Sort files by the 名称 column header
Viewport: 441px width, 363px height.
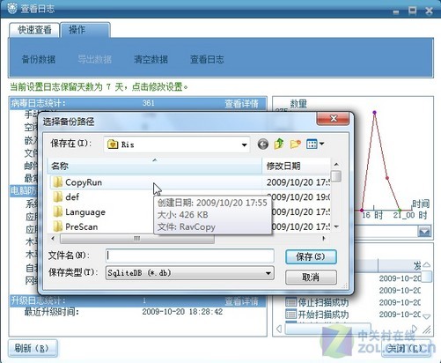click(155, 167)
